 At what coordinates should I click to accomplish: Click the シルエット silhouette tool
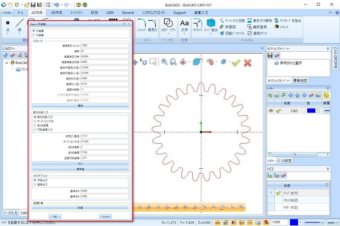coord(282,27)
